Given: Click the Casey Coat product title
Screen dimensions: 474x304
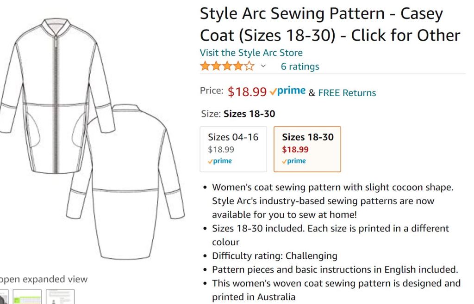Looking at the screenshot, I should [330, 24].
